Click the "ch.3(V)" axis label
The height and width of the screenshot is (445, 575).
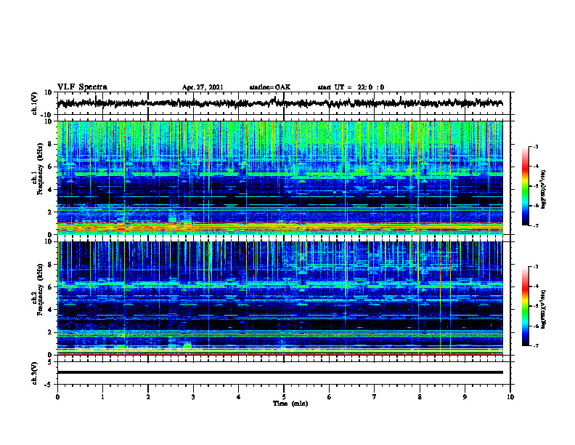(34, 373)
